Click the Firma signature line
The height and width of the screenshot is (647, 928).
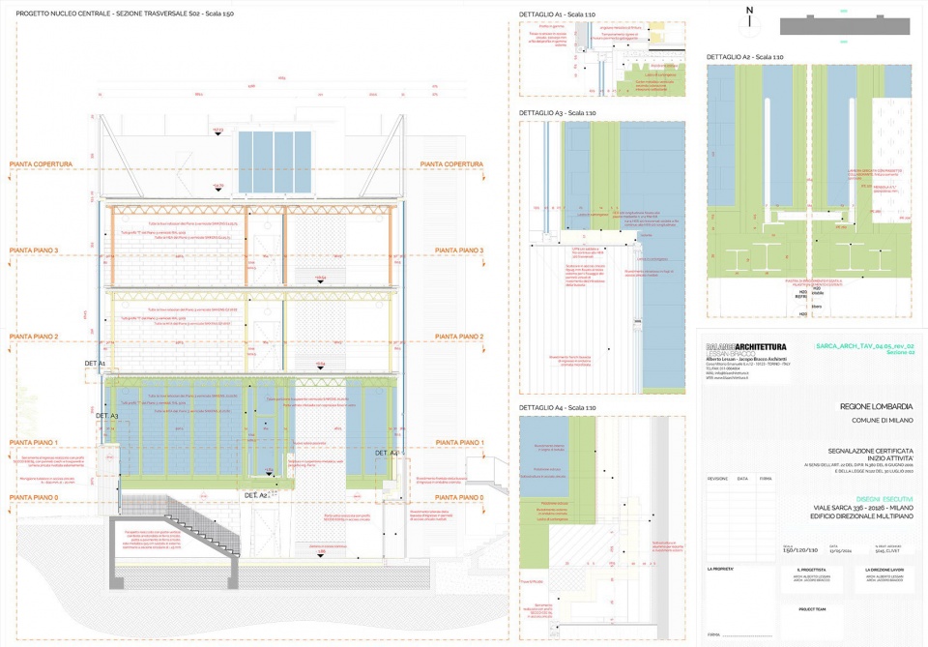(x=719, y=634)
